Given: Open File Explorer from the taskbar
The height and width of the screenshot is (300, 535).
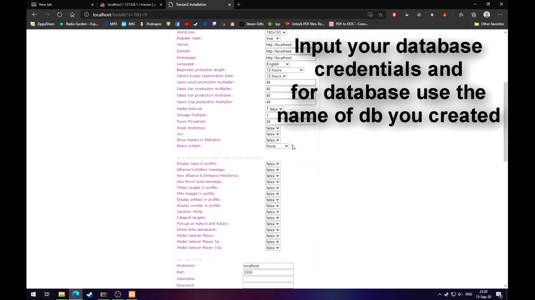Looking at the screenshot, I should pyautogui.click(x=61, y=295).
